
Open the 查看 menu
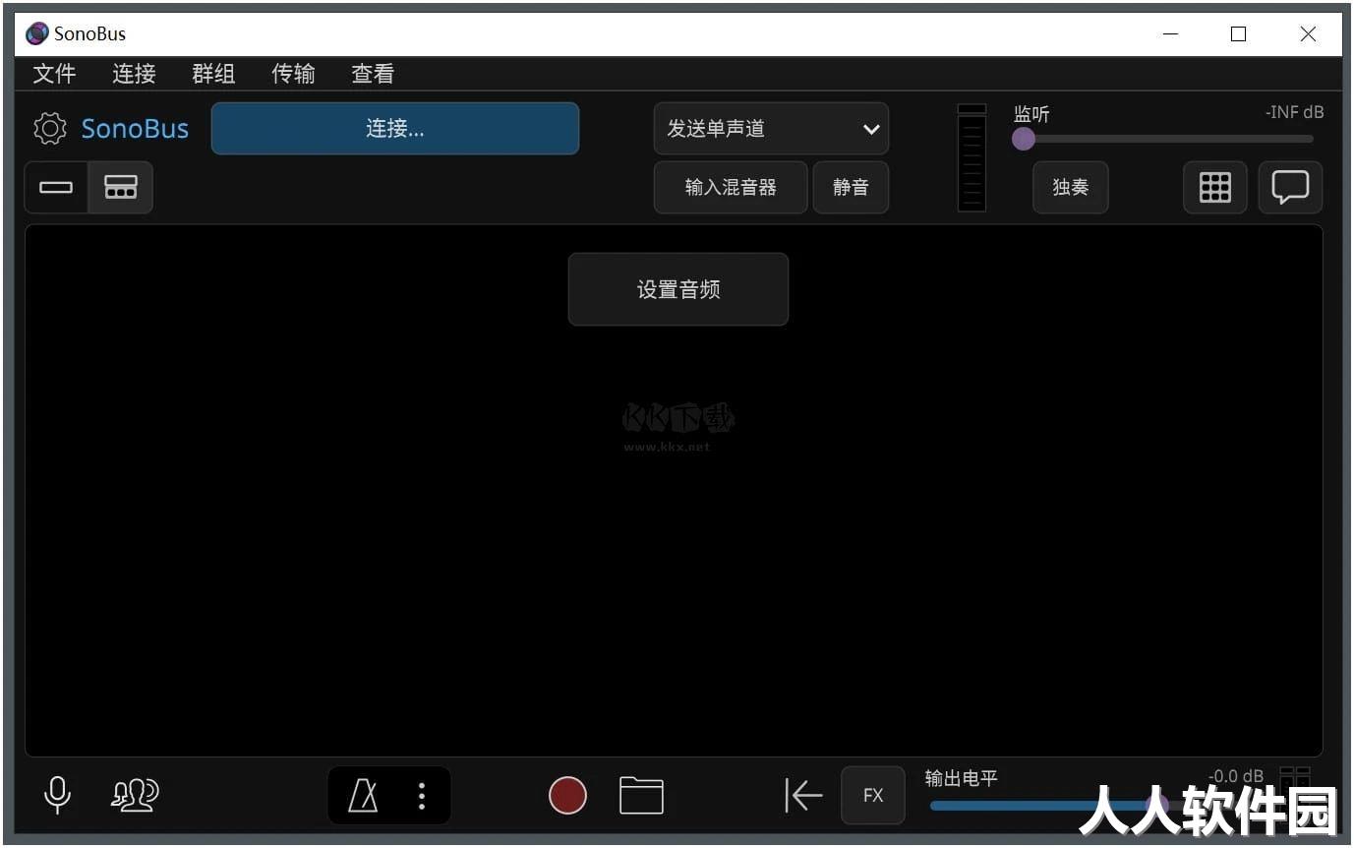[x=373, y=74]
